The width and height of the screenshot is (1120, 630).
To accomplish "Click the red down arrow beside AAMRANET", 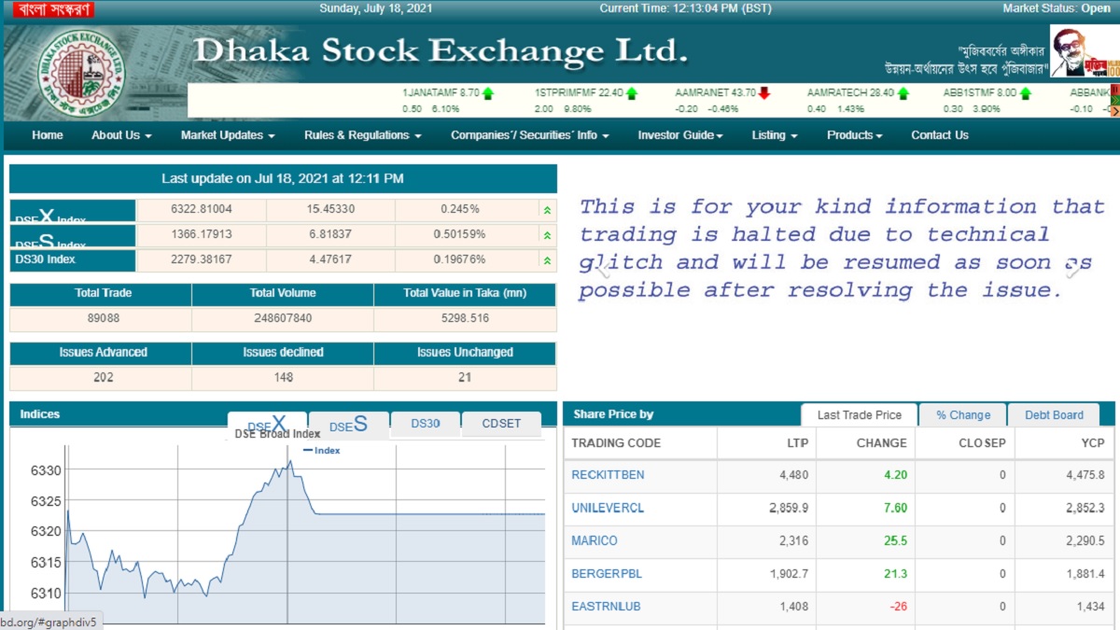I will [764, 93].
